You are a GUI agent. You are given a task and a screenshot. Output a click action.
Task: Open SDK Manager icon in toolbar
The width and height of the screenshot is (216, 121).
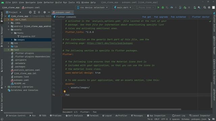pos(199,7)
